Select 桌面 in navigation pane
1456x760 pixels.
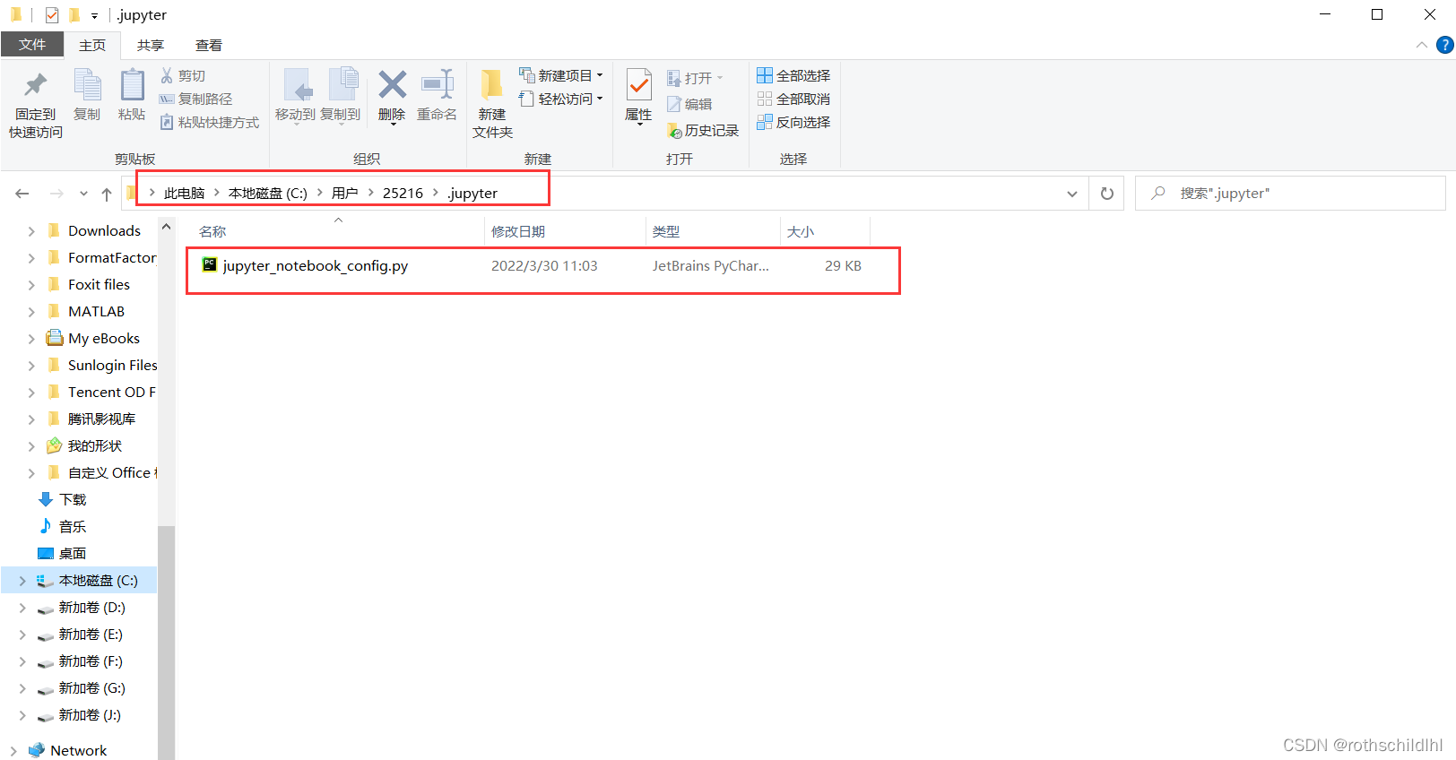62,554
